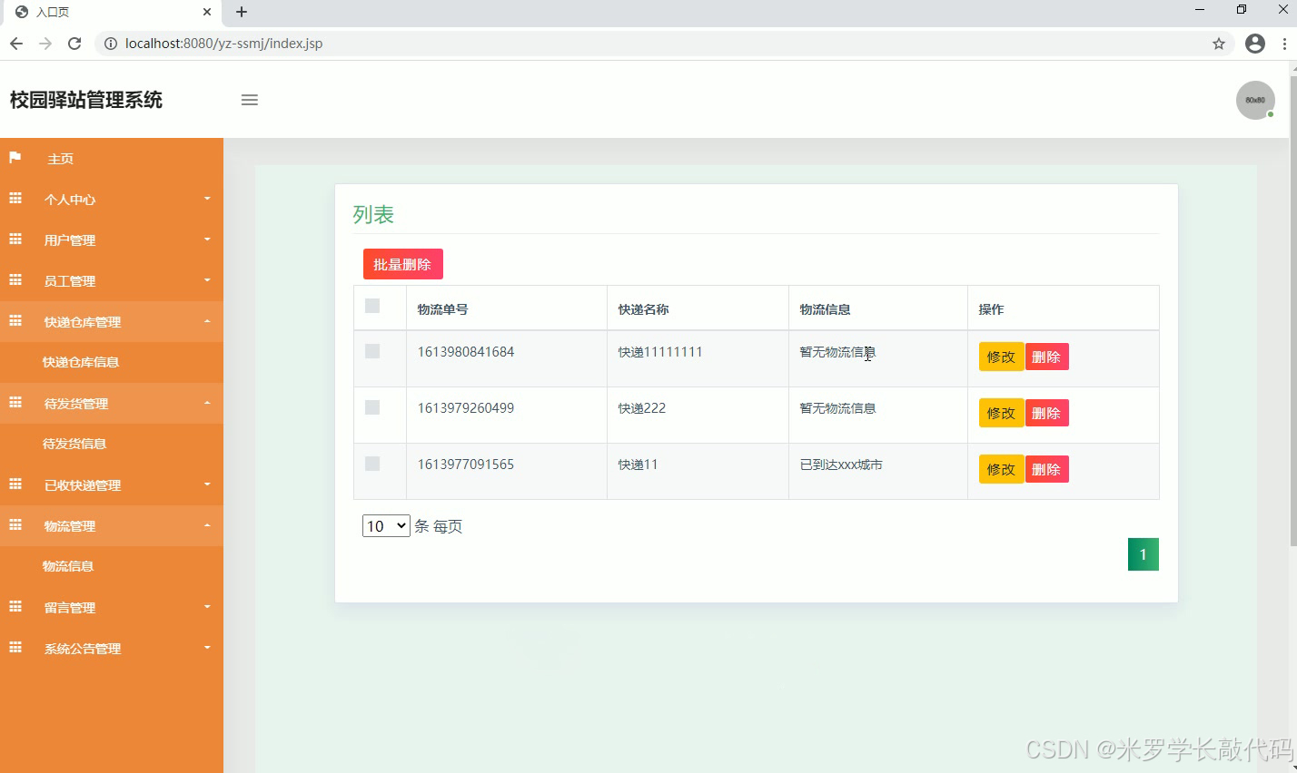Click grid icon beside 员工管理
Viewport: 1297px width, 773px height.
click(x=15, y=279)
